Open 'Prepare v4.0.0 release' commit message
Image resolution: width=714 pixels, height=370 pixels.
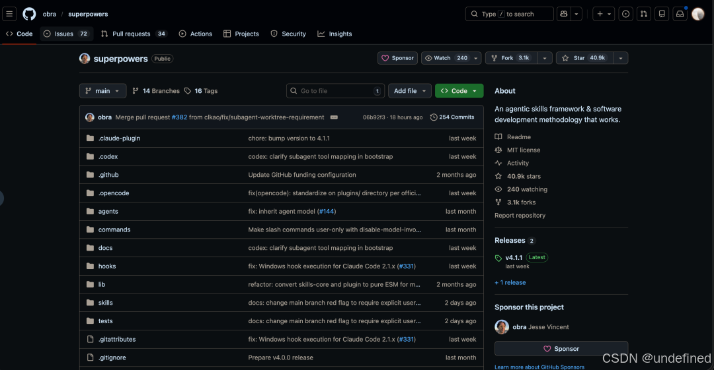click(x=280, y=357)
